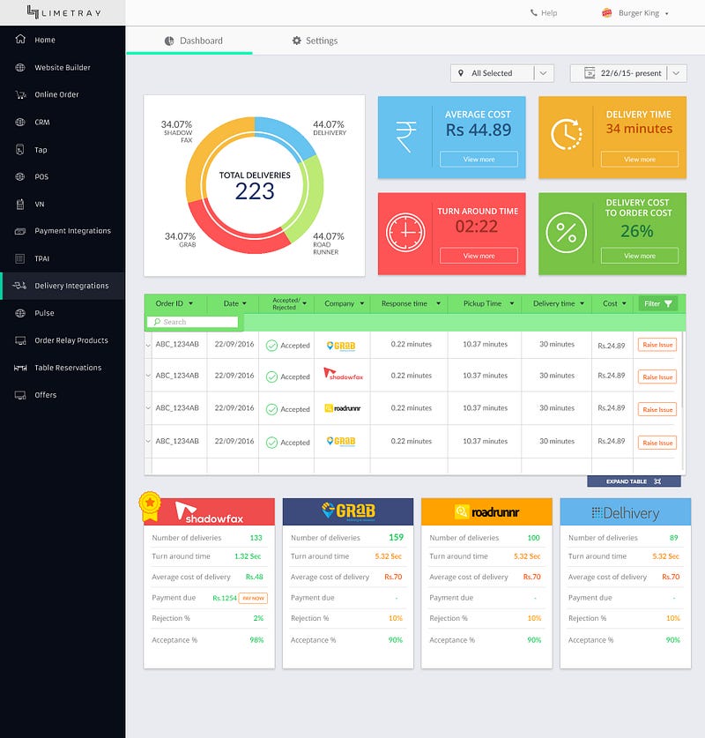Raise Issue on the Roadrunnr order

657,409
